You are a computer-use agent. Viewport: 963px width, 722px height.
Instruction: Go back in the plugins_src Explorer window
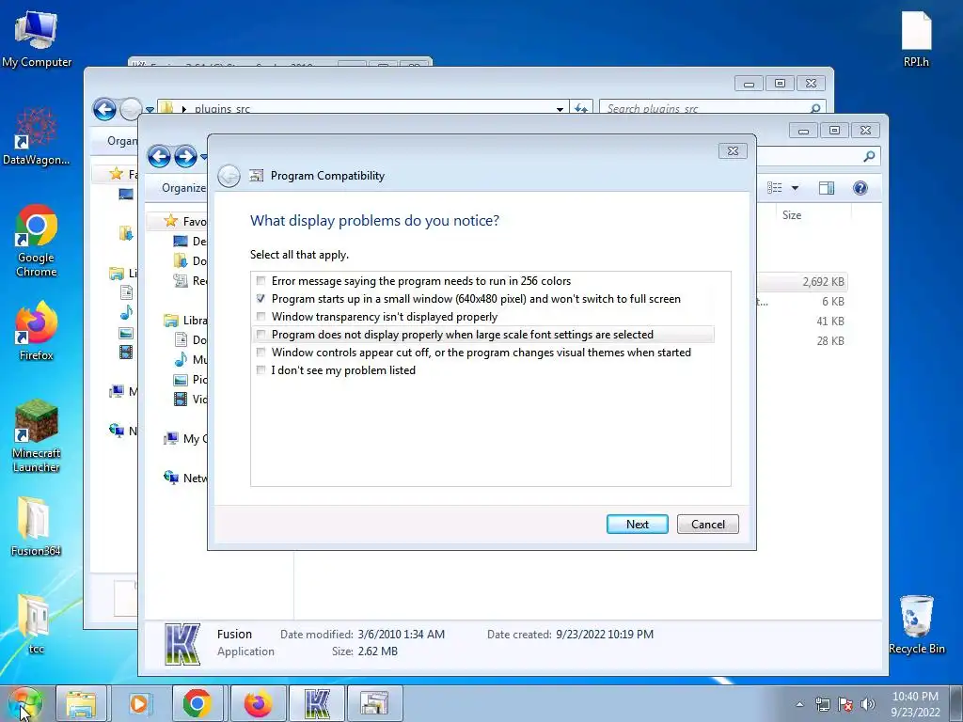tap(104, 110)
